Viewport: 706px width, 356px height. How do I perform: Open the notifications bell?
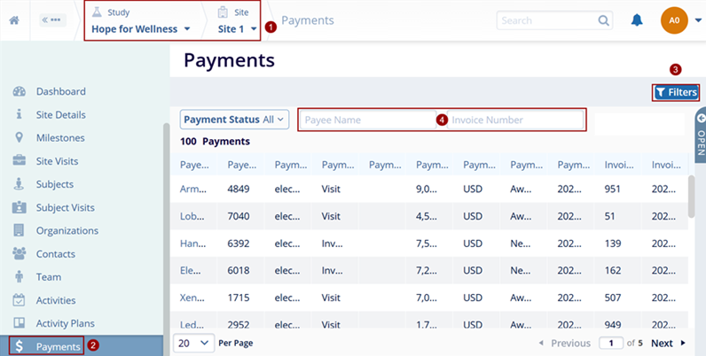637,20
